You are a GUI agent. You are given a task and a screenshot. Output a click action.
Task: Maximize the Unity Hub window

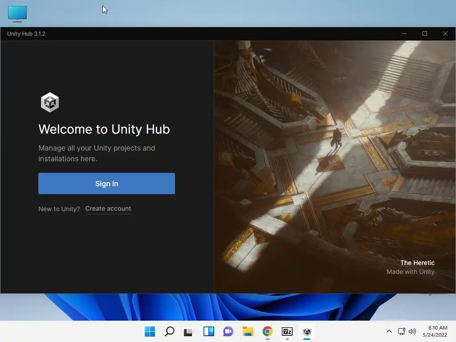(x=424, y=33)
